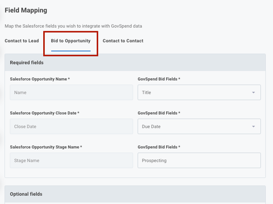
Task: Click the caret arrow in the Due Date dropdown
Action: (253, 127)
